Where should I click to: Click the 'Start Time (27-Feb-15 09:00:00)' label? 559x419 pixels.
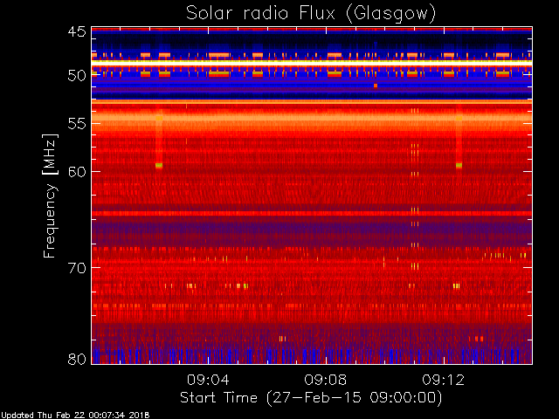click(311, 398)
